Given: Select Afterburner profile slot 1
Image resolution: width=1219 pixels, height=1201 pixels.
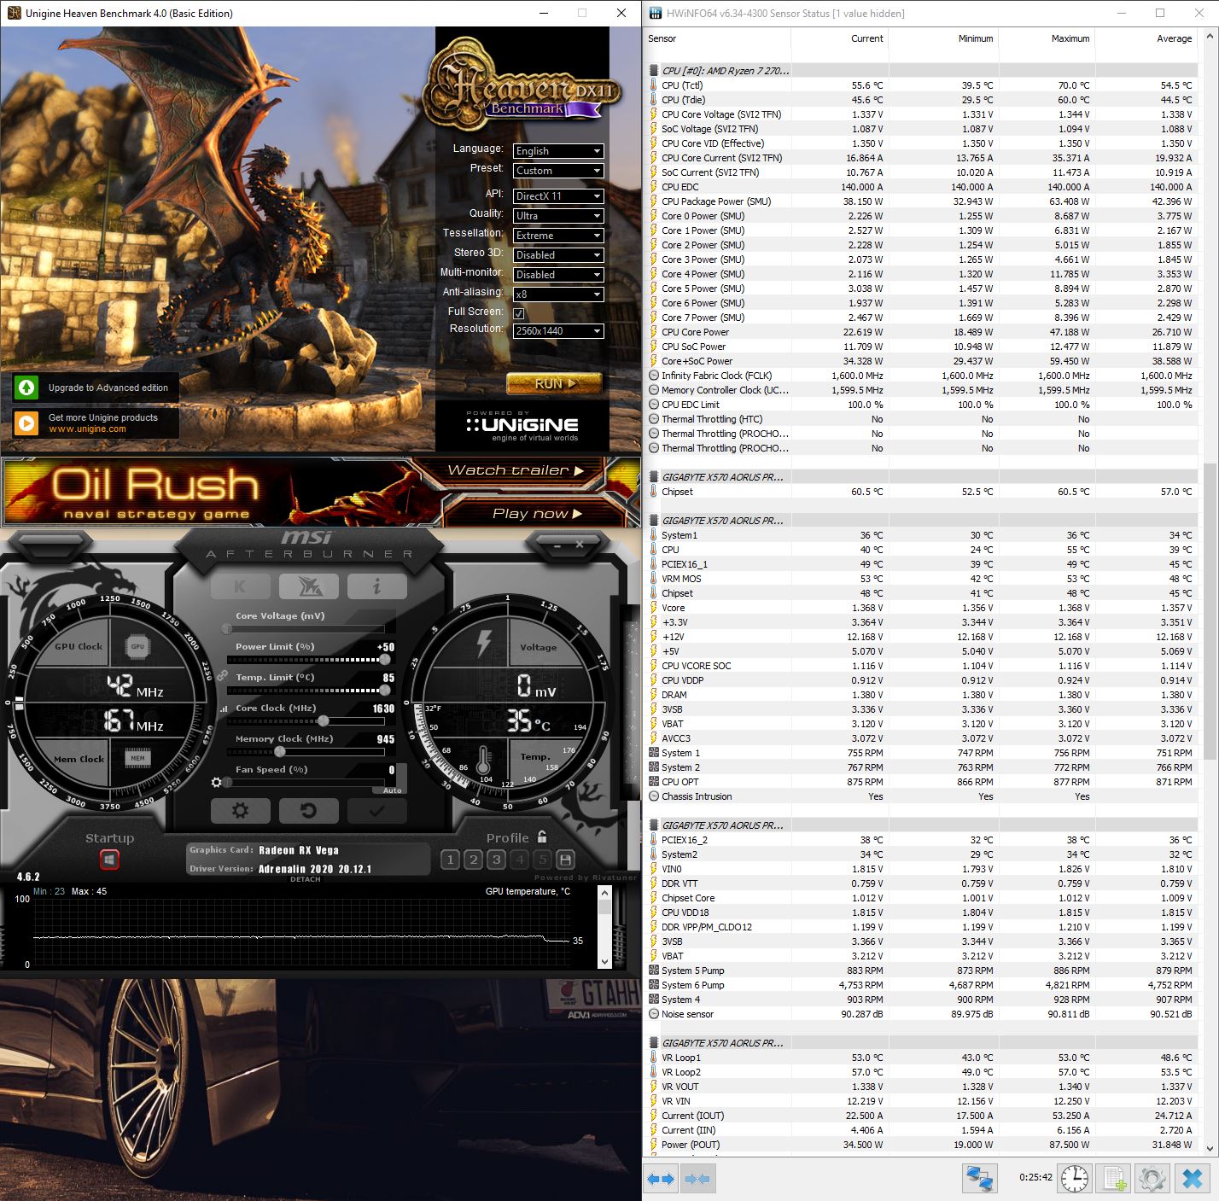Looking at the screenshot, I should click(x=451, y=860).
